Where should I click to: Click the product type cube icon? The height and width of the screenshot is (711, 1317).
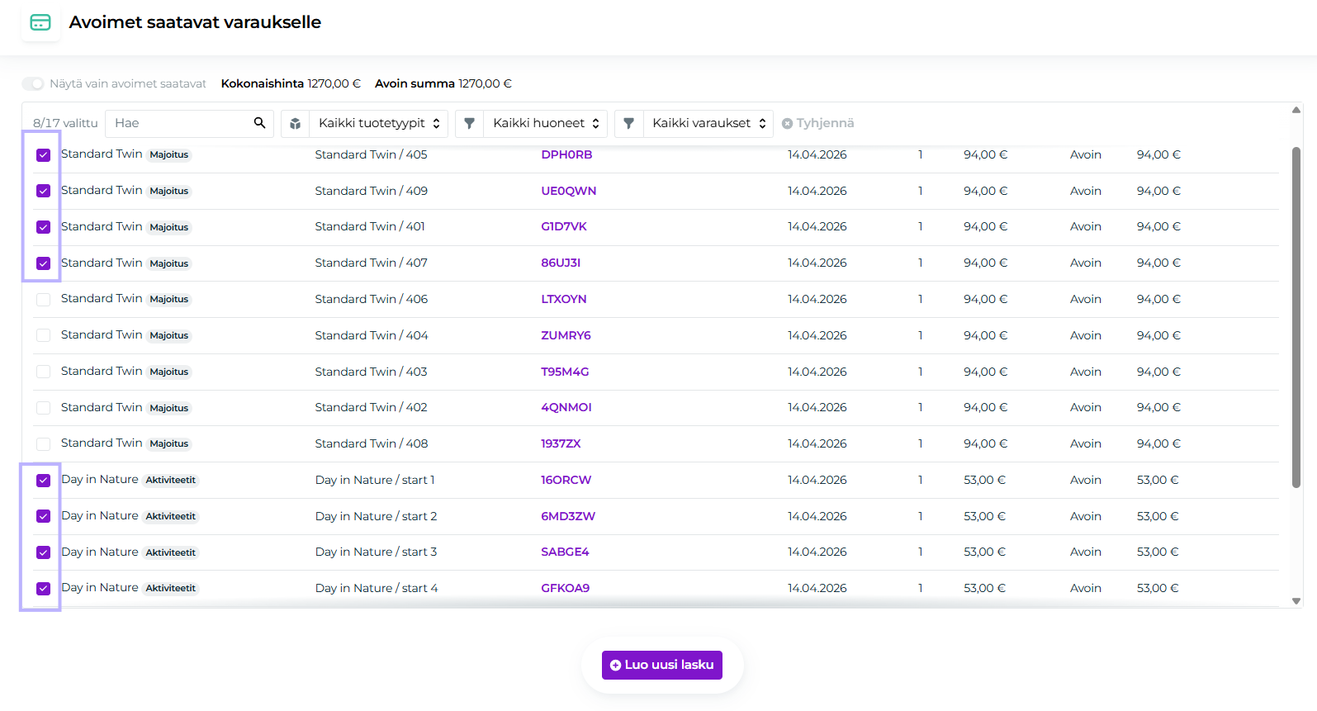click(295, 124)
